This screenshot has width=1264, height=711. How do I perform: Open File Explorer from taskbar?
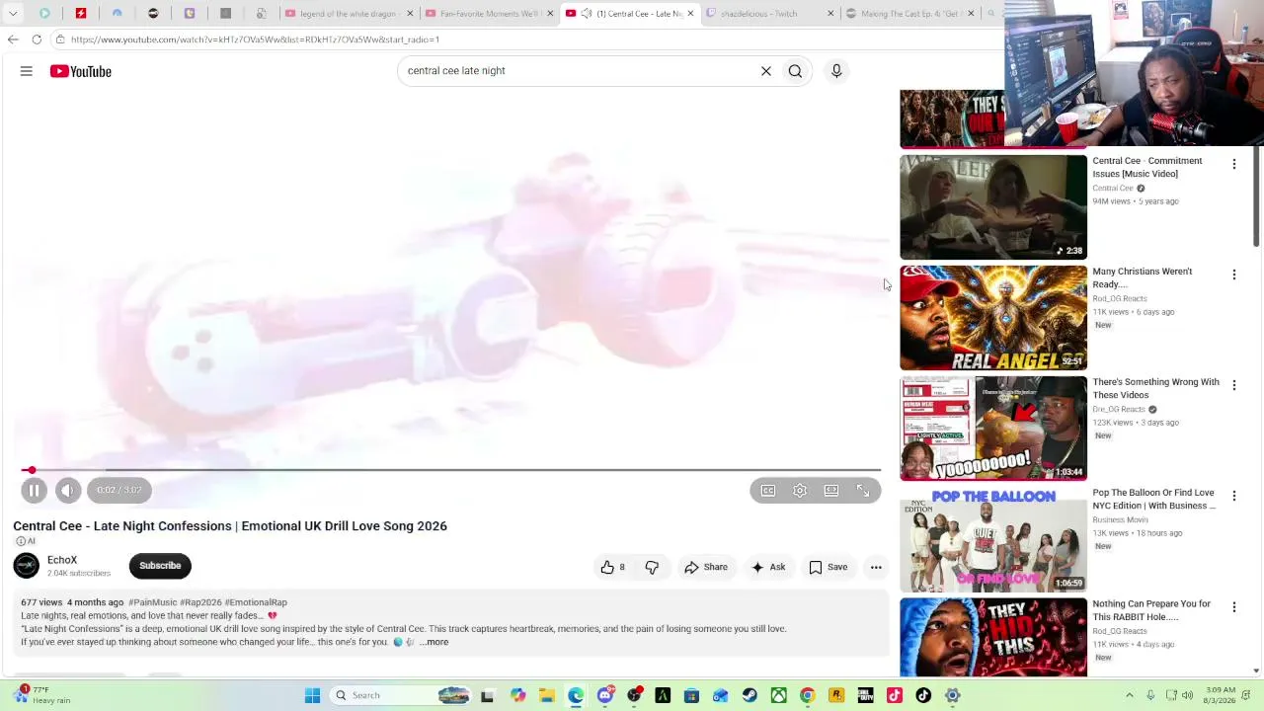547,695
